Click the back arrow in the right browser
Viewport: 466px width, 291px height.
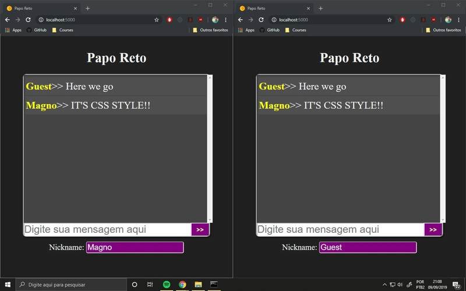[x=240, y=20]
